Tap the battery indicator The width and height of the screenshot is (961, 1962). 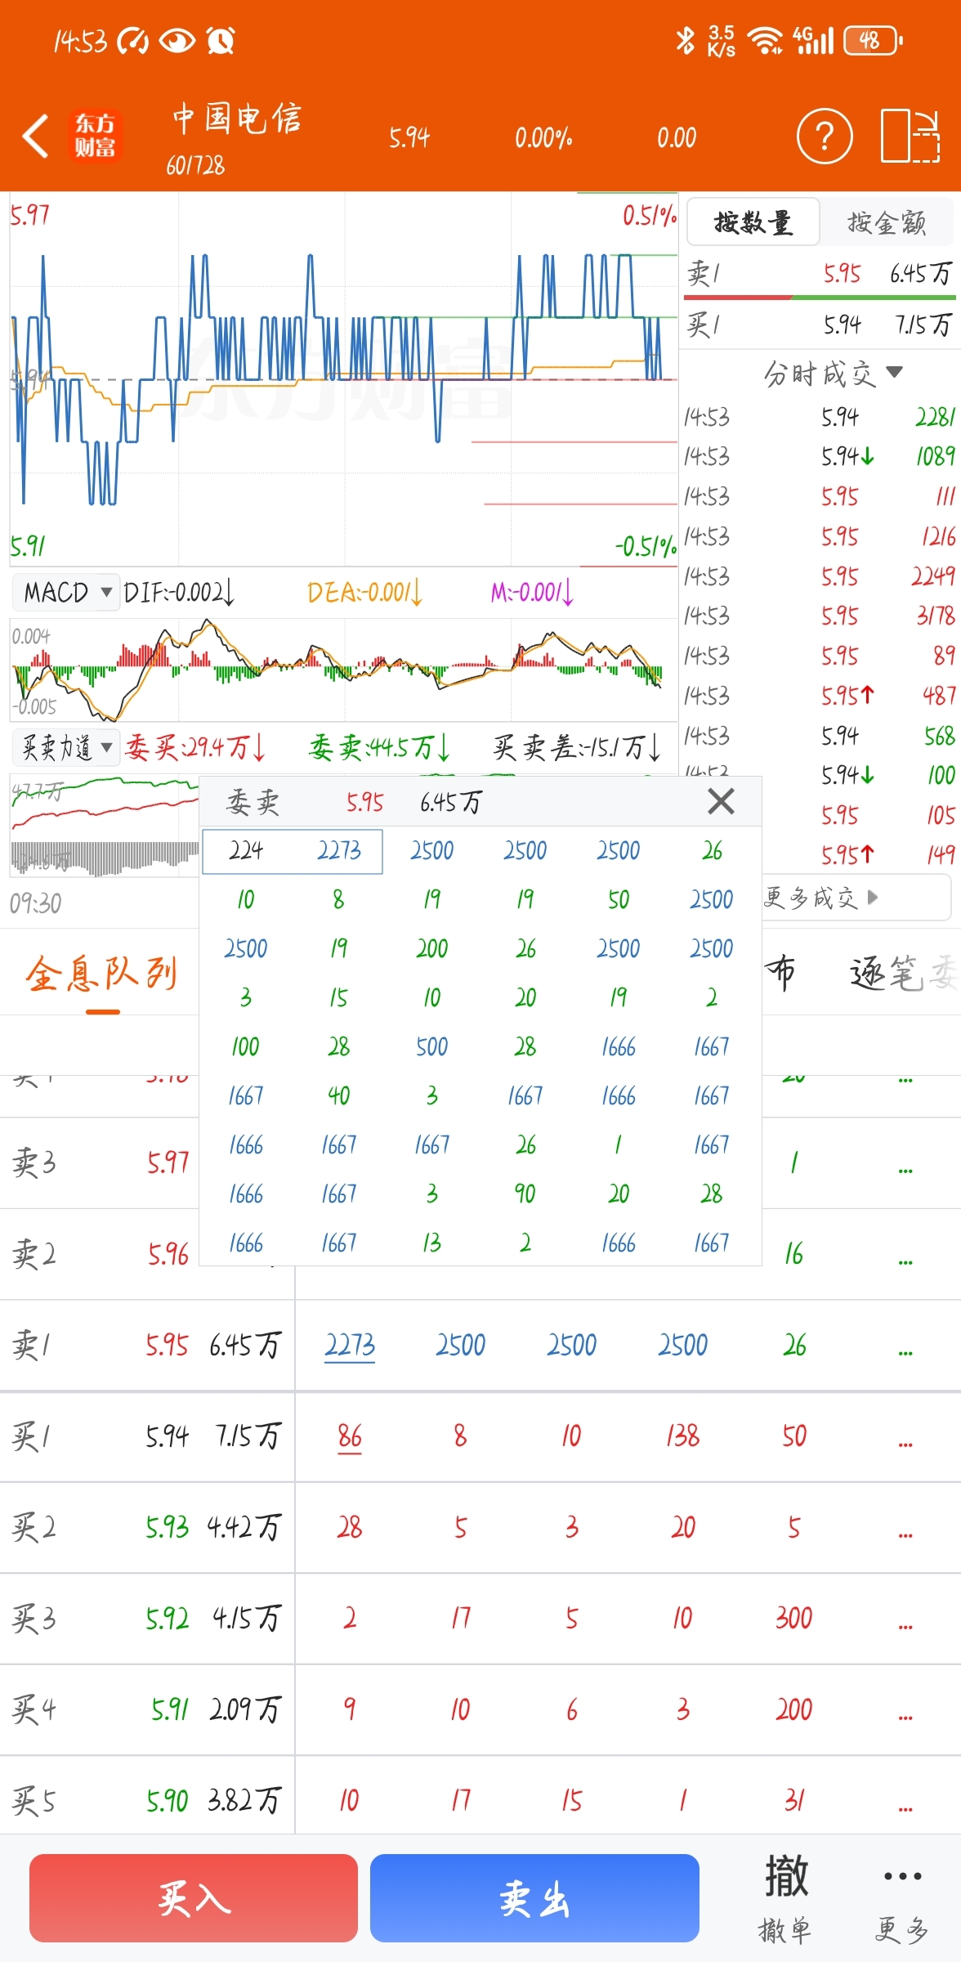873,40
